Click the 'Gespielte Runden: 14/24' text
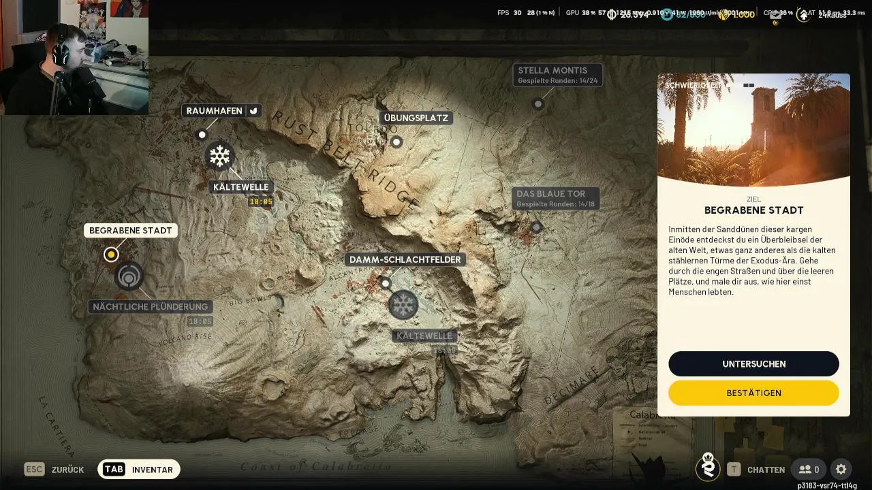 557,81
